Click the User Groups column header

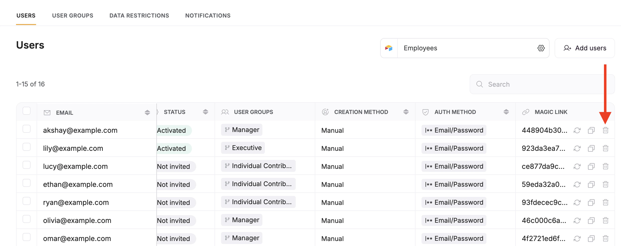[x=253, y=112]
